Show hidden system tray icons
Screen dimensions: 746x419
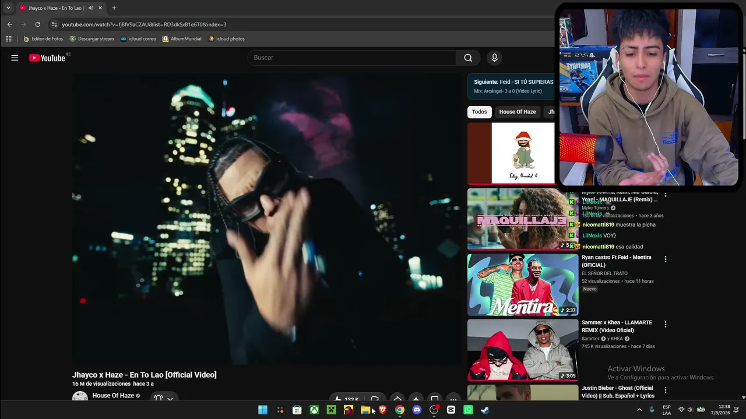click(x=639, y=410)
